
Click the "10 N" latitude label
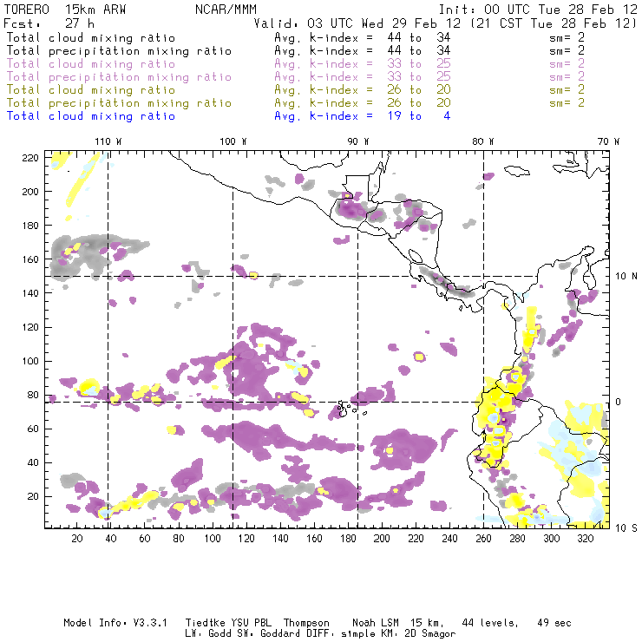click(626, 277)
